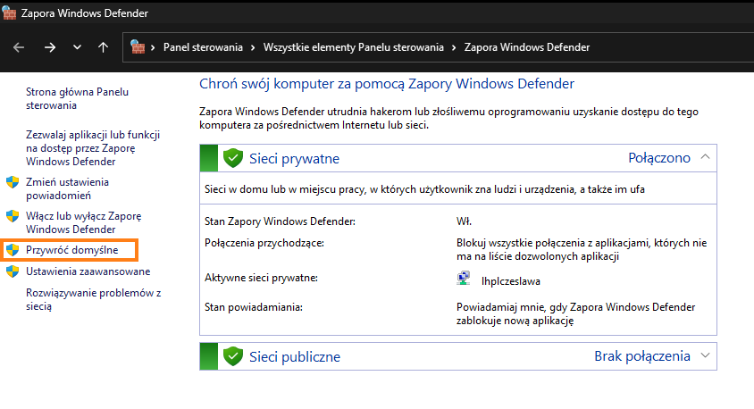This screenshot has width=754, height=409.
Task: Expand chevron after Panel sterowania
Action: (x=253, y=47)
